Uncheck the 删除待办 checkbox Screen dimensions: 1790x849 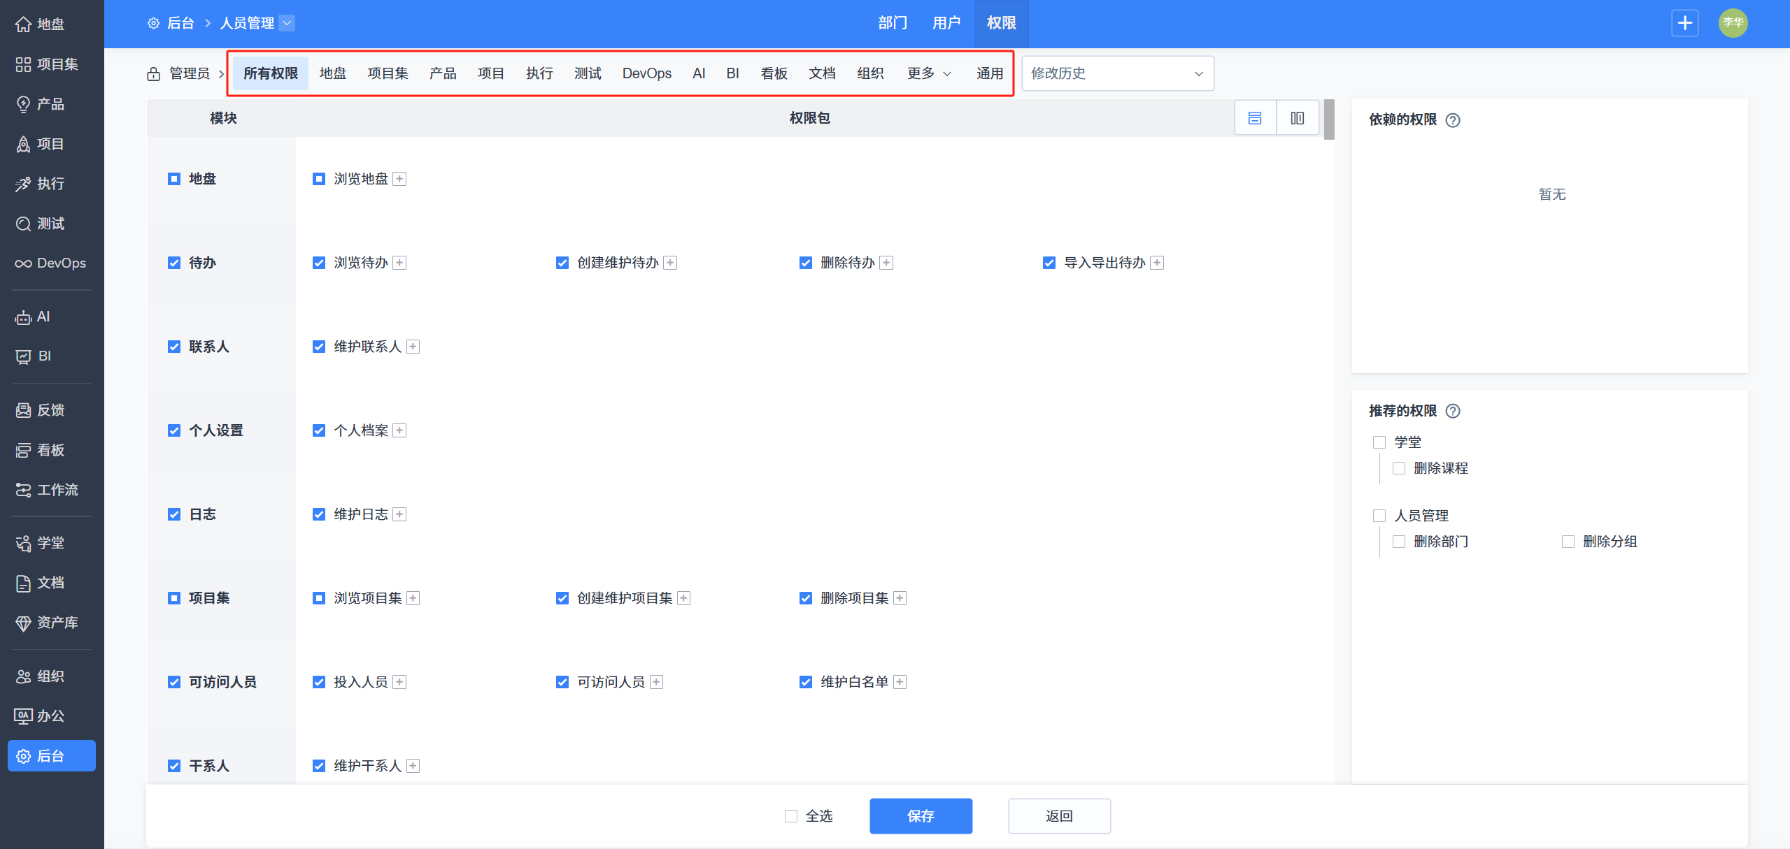(806, 263)
